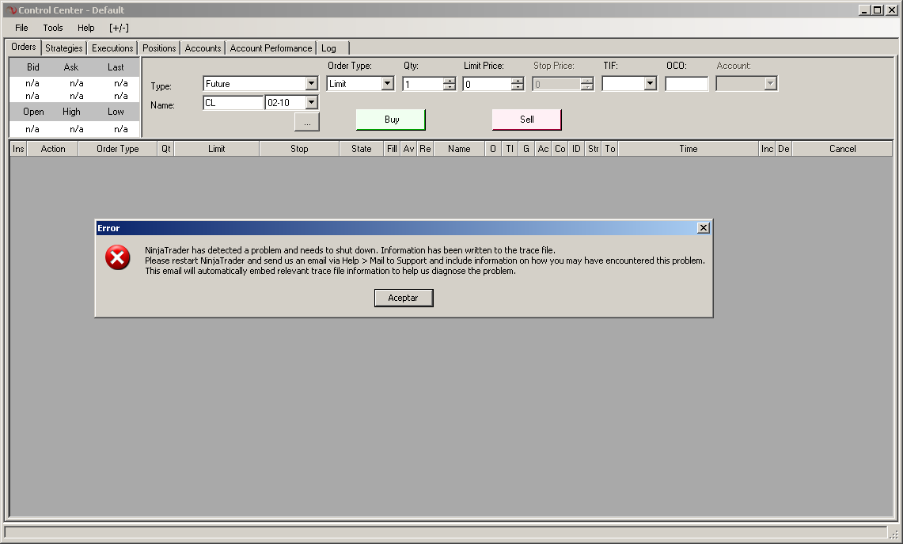Image resolution: width=903 pixels, height=544 pixels.
Task: Click the Ins column header
Action: (x=18, y=149)
